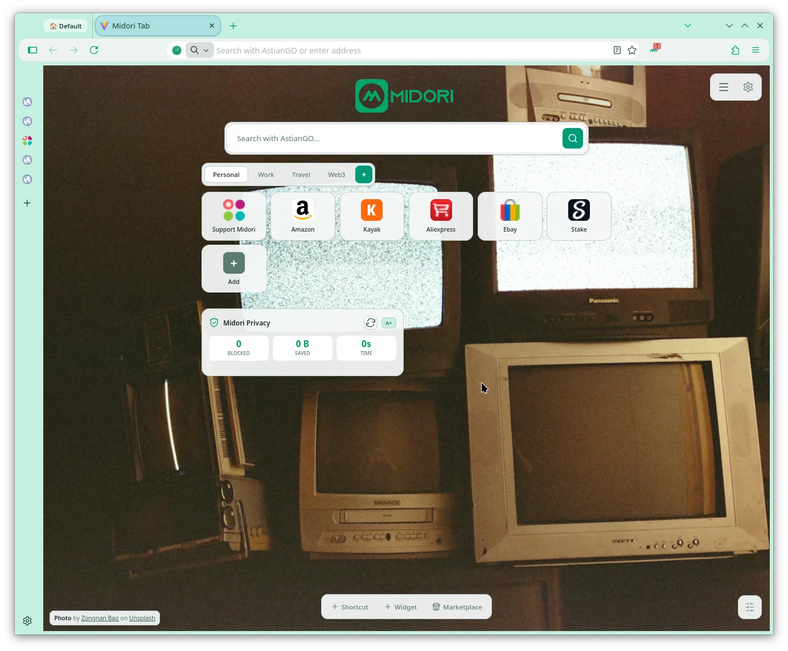Click the green shield icon in address bar
The width and height of the screenshot is (788, 651).
(x=177, y=50)
